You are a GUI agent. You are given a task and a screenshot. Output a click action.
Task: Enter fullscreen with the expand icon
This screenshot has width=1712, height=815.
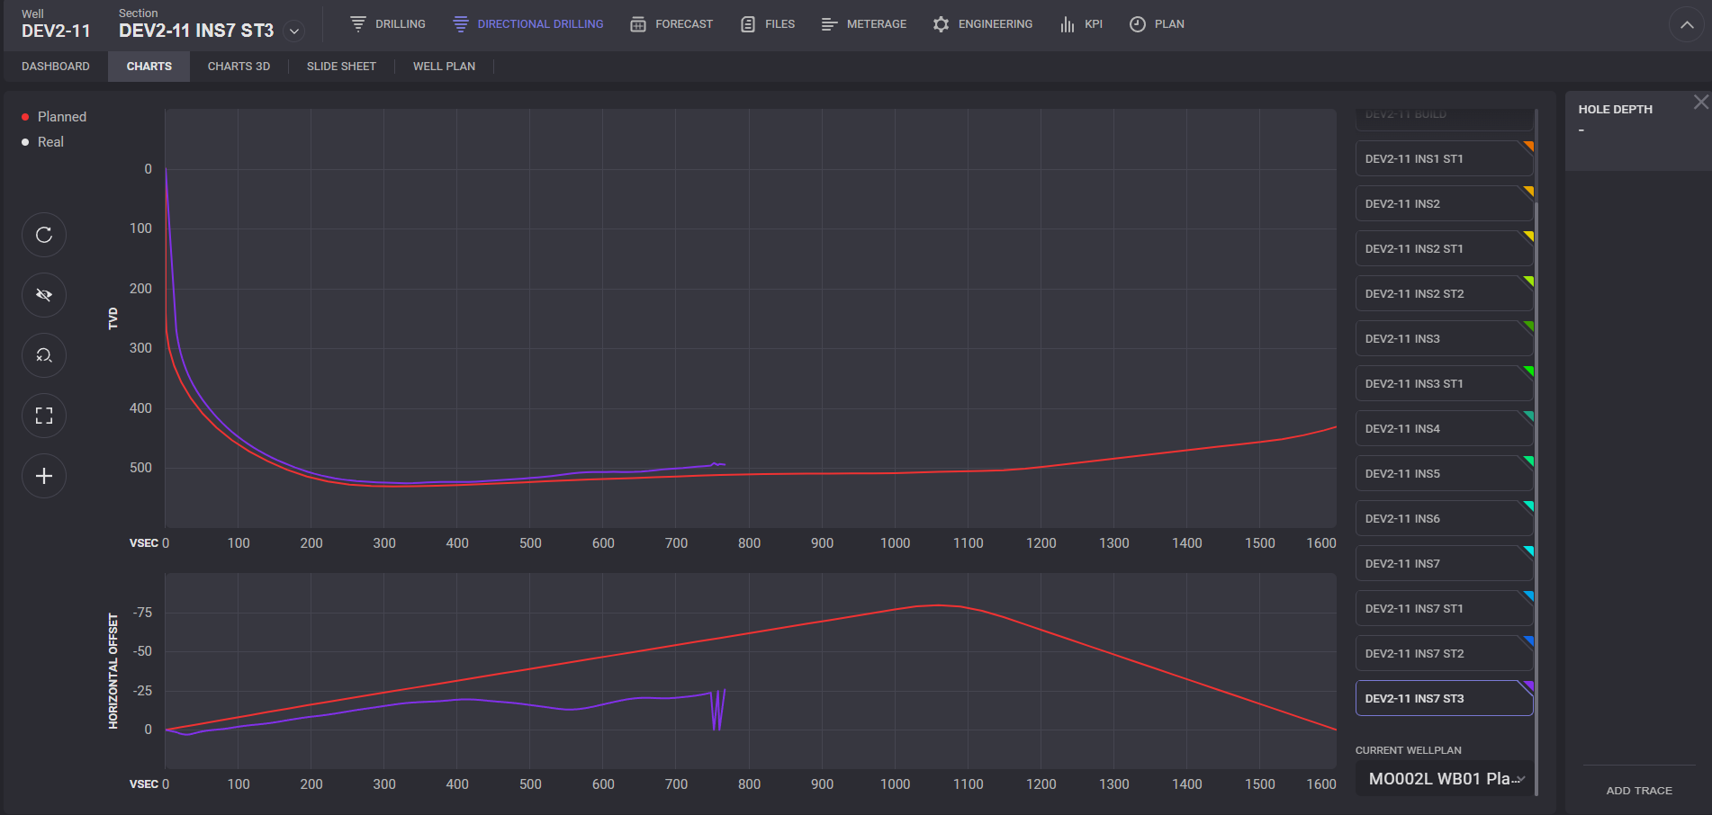(44, 416)
